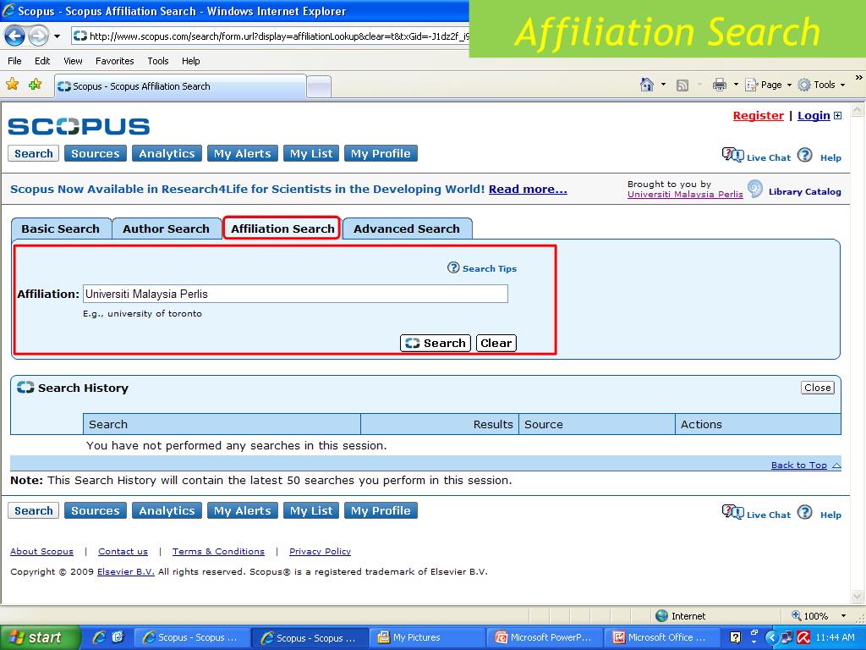
Task: Click the bottom Analytics navigation button
Action: (x=167, y=510)
